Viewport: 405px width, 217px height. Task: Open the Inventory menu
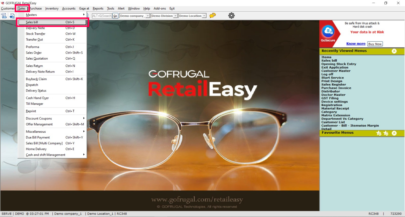[x=52, y=8]
